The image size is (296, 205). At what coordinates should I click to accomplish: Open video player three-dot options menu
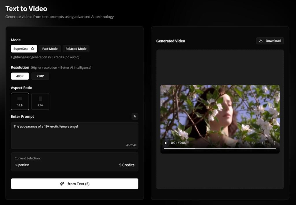tap(274, 143)
